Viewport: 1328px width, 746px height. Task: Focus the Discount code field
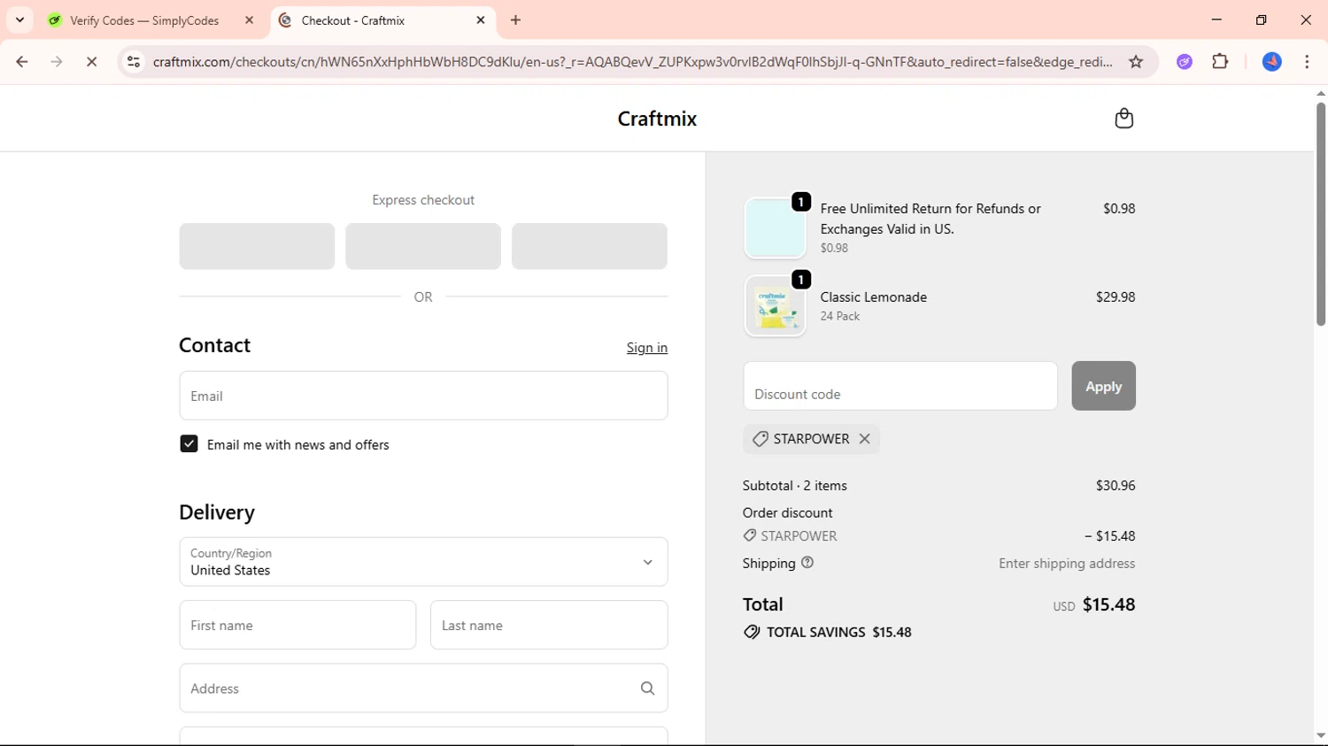(900, 386)
